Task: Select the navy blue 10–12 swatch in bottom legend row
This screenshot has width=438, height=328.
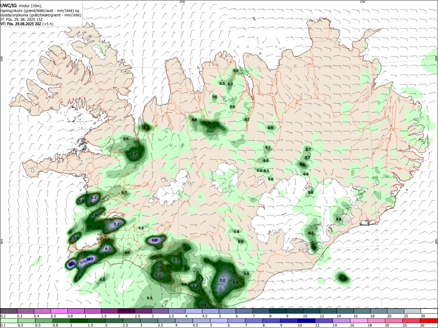Action: tap(306, 320)
